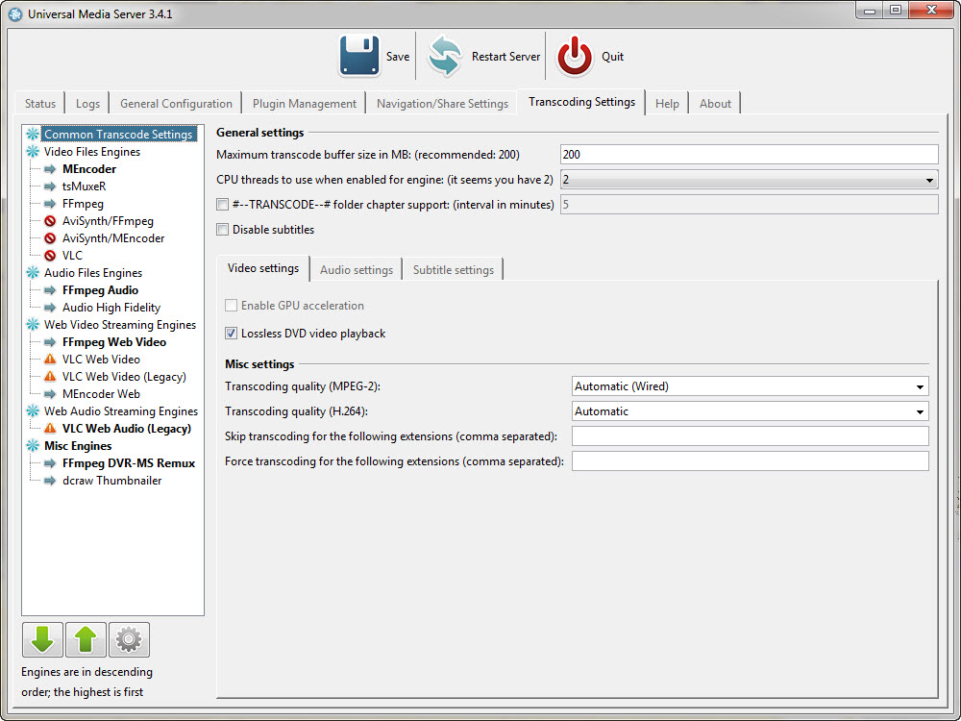This screenshot has width=961, height=721.
Task: Click the skip transcoding extensions field
Action: point(751,436)
